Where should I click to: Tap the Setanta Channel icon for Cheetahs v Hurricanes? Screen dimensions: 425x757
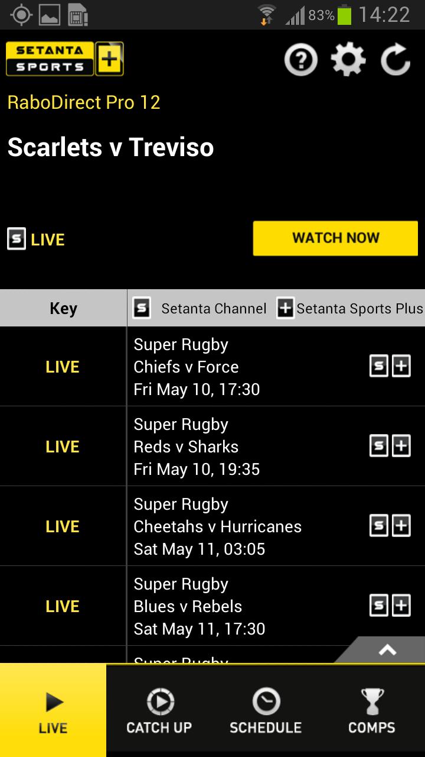pos(380,525)
